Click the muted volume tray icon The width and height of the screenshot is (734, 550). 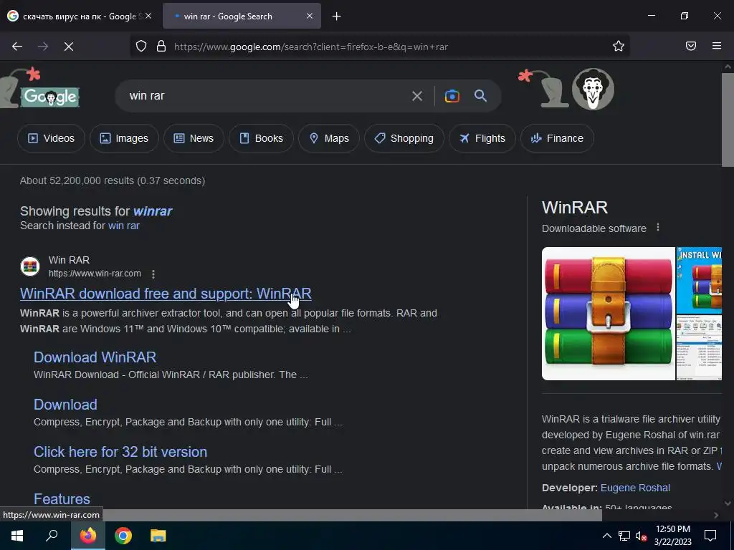tap(642, 536)
